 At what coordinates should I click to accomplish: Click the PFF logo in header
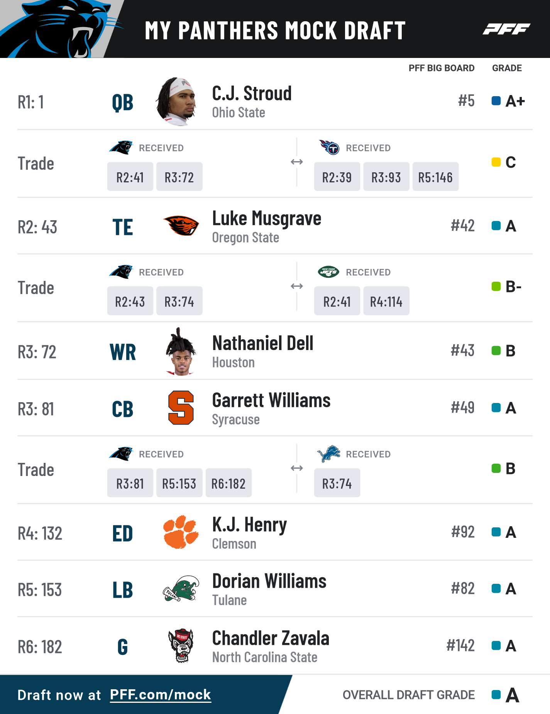[x=506, y=29]
